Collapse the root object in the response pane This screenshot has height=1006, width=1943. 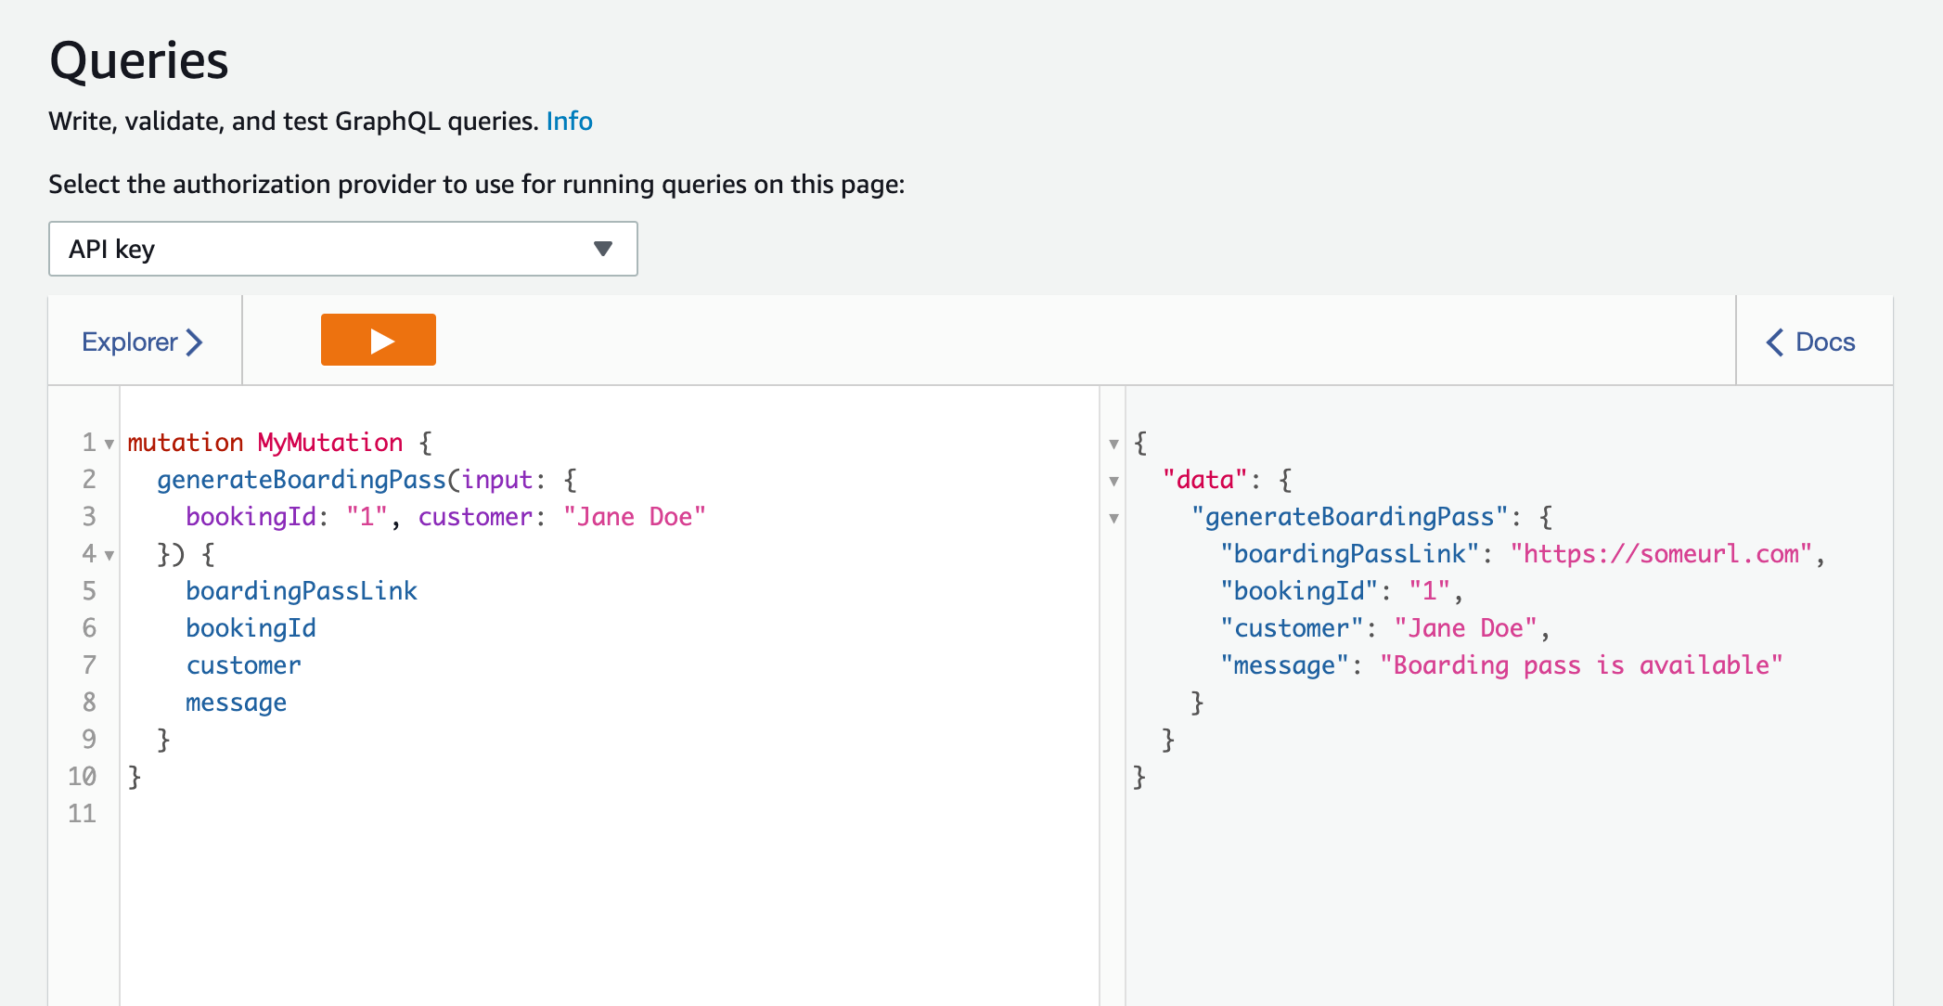point(1113,445)
